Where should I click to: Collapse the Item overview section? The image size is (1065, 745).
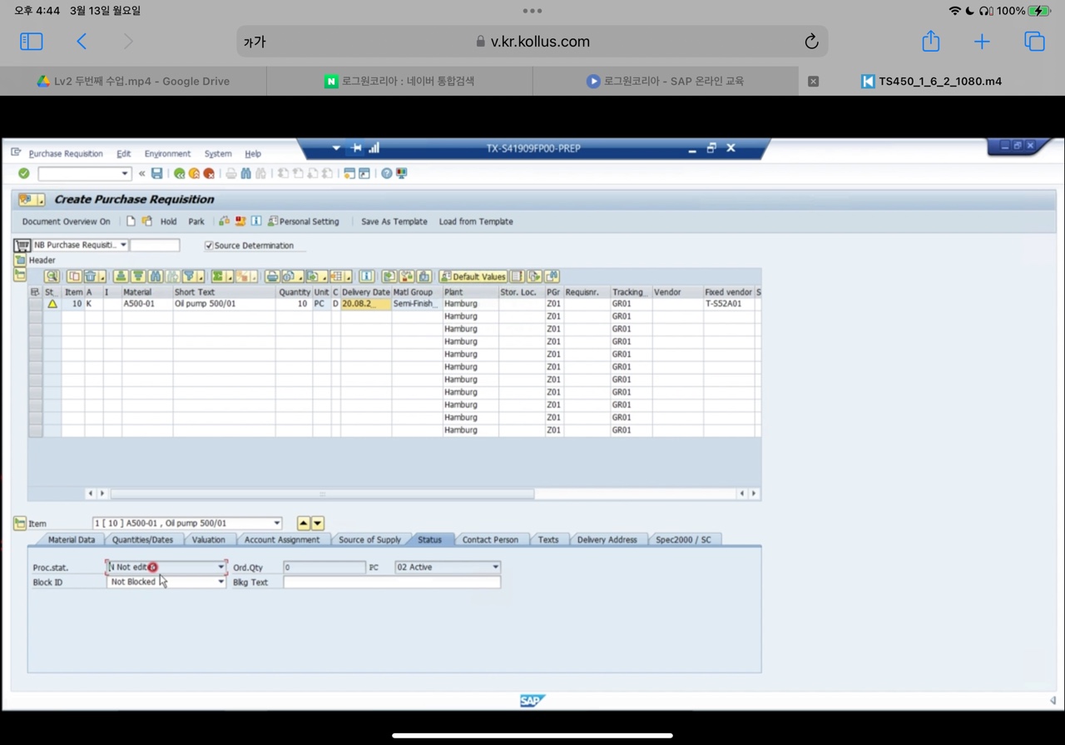(x=20, y=275)
